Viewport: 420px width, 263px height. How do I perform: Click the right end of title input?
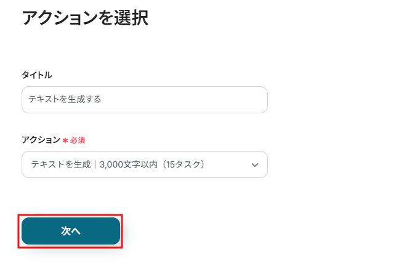[259, 100]
